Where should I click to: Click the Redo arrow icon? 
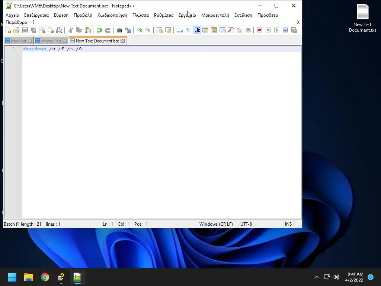point(108,30)
